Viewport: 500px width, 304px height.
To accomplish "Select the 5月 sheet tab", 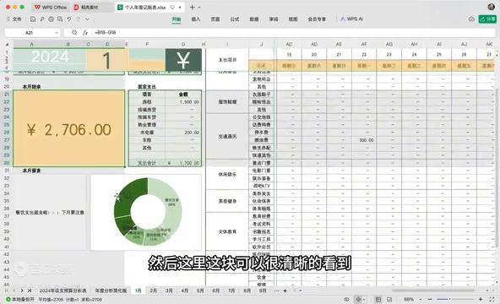I will [x=200, y=290].
